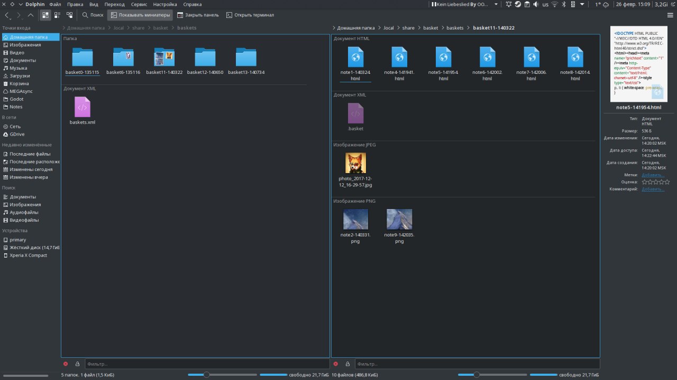677x380 pixels.
Task: Click Добавить link next to Комментарий
Action: (x=653, y=188)
